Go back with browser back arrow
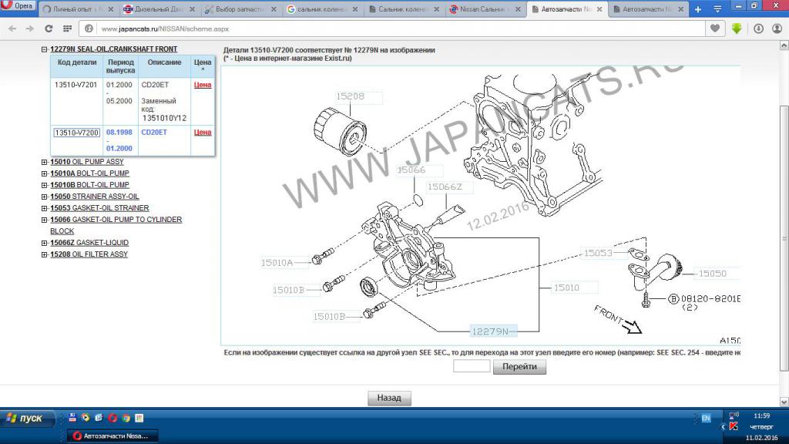This screenshot has height=444, width=789. pyautogui.click(x=12, y=29)
